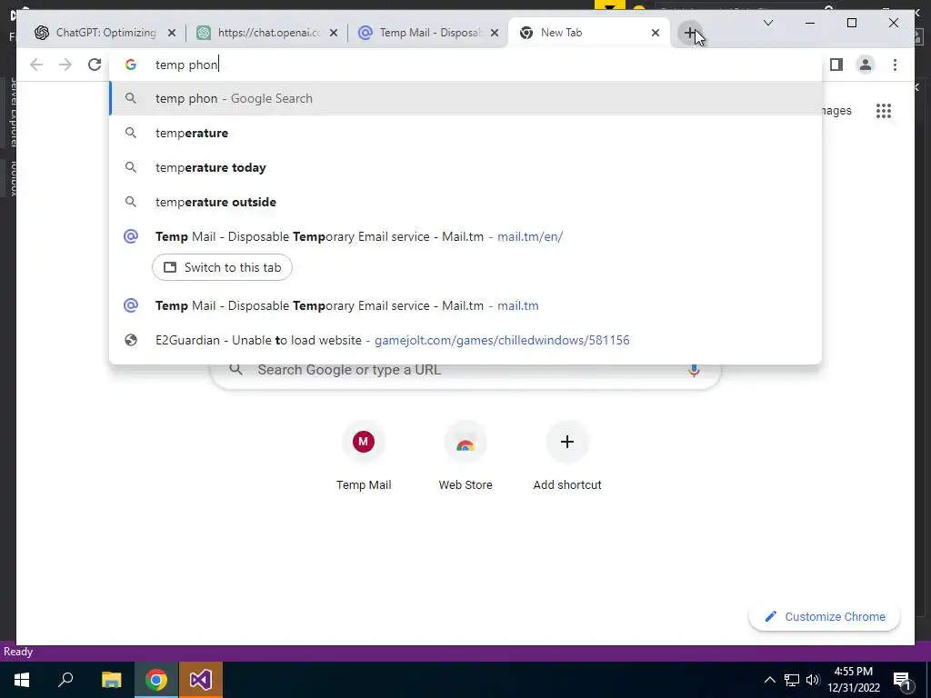The image size is (931, 698).
Task: Open Windows taskbar search
Action: click(x=65, y=680)
